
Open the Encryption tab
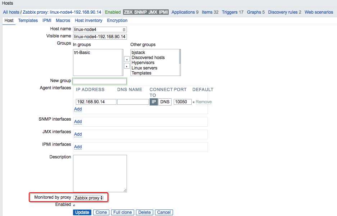pos(117,21)
